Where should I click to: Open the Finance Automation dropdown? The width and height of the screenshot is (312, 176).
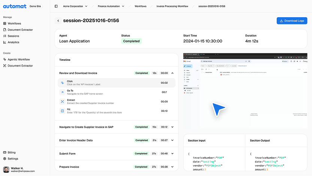[111, 6]
